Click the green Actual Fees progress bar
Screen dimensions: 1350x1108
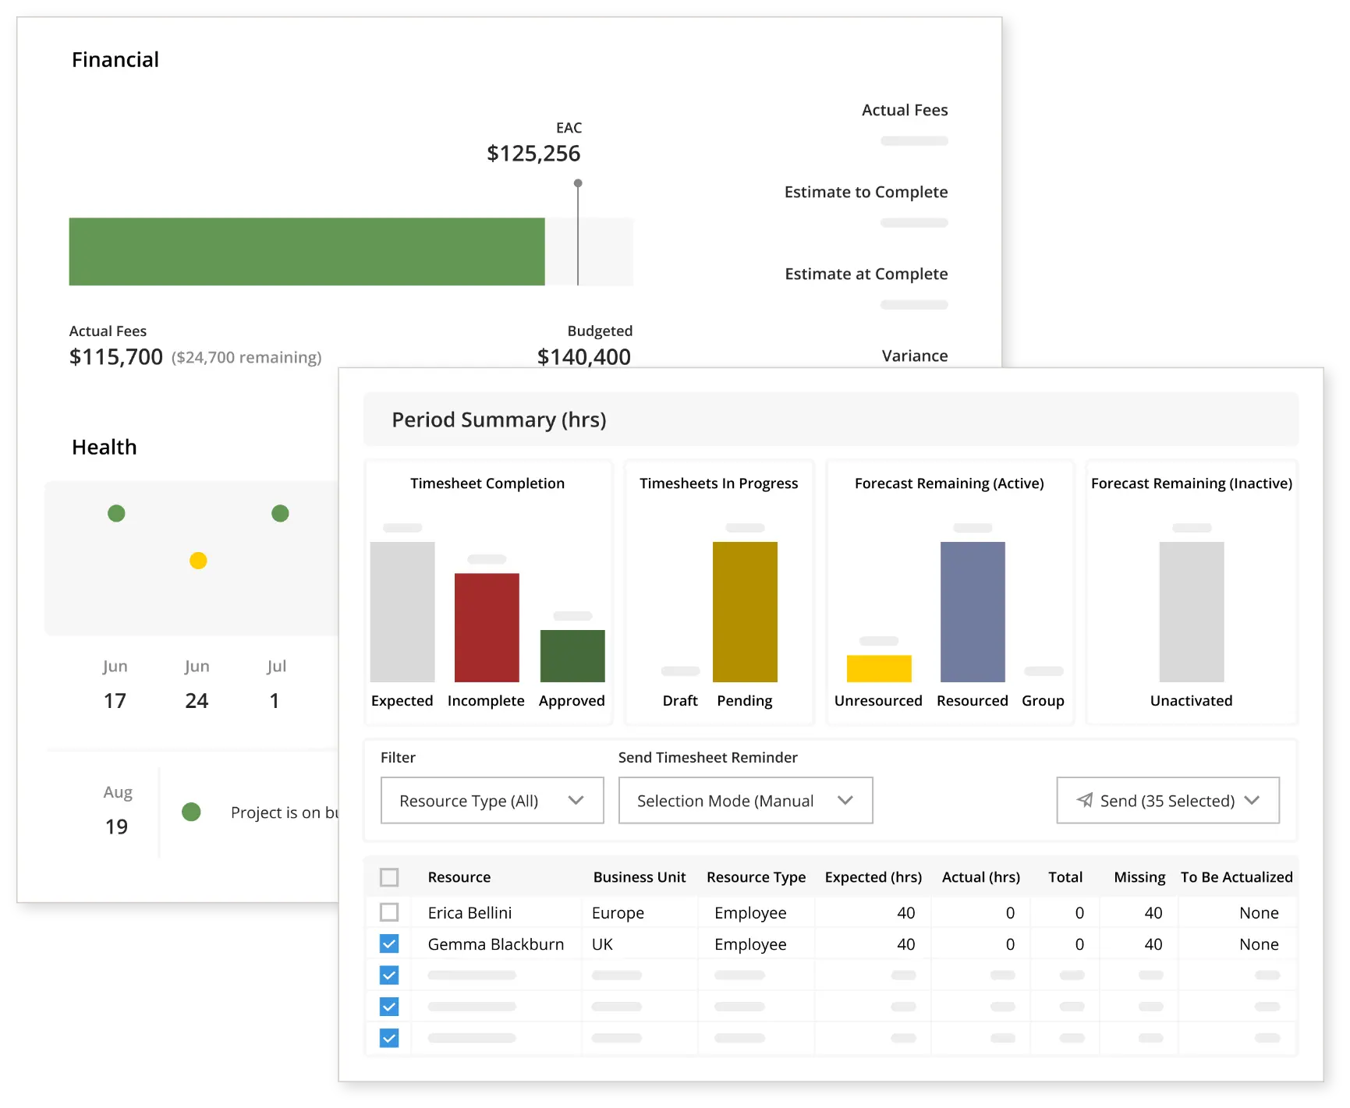[x=306, y=252]
